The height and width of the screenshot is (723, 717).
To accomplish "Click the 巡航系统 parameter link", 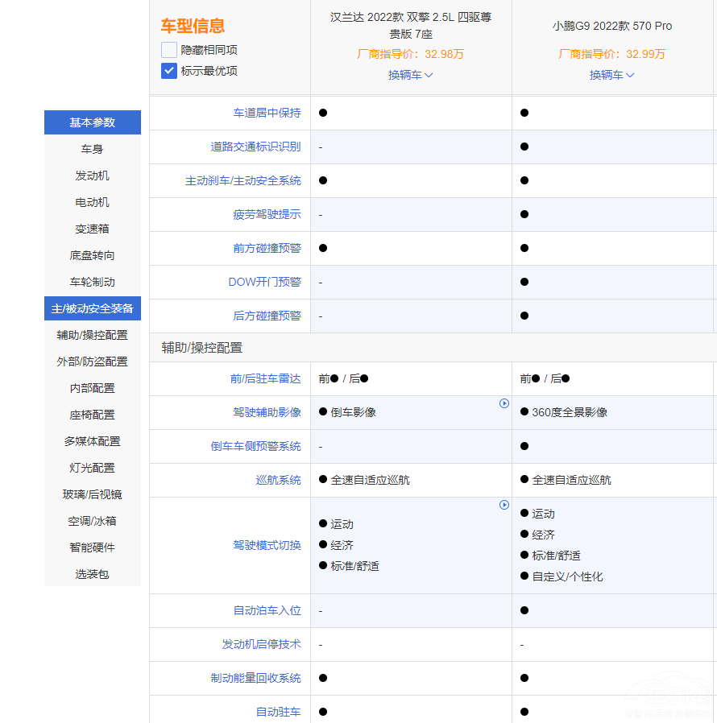I will tap(278, 480).
